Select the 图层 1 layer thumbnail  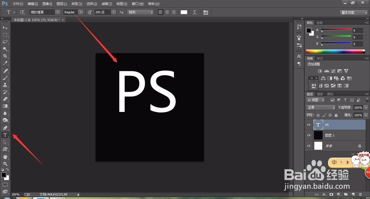click(318, 135)
